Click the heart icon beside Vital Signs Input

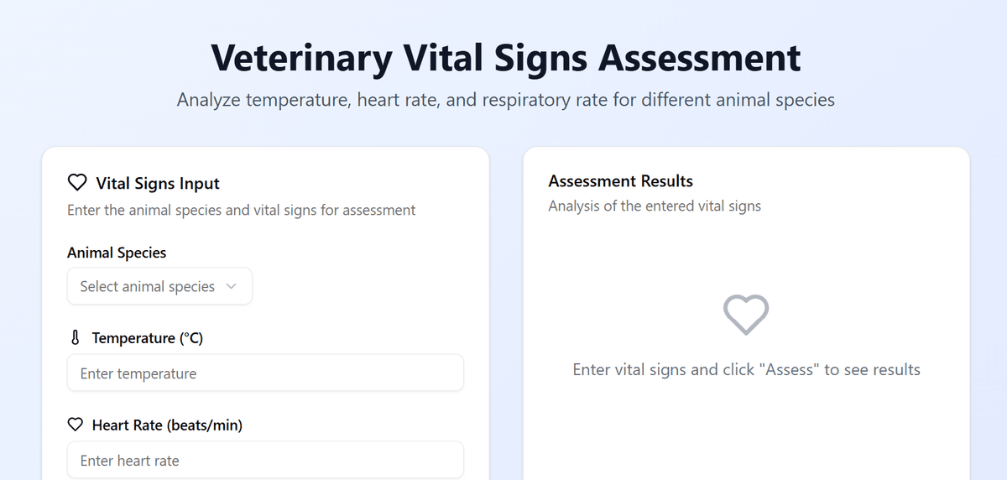[77, 183]
